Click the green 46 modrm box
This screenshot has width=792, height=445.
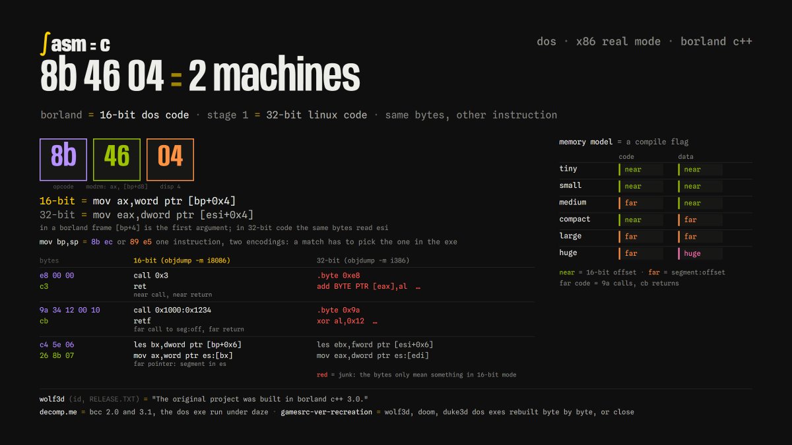coord(117,160)
